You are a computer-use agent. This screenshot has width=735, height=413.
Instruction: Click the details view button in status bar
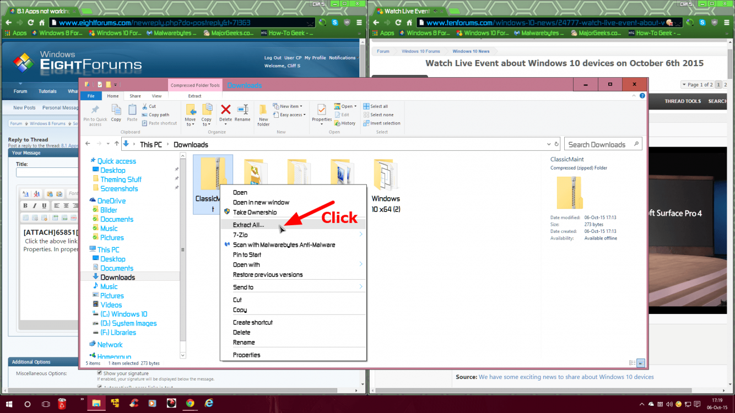(632, 363)
